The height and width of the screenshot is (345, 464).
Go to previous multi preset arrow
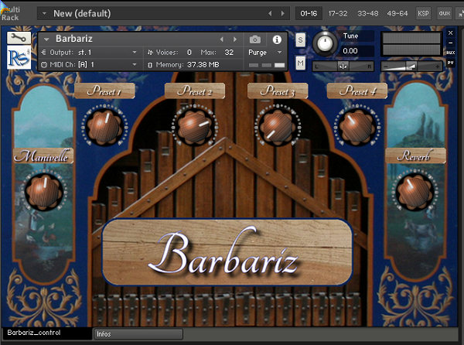pos(270,13)
